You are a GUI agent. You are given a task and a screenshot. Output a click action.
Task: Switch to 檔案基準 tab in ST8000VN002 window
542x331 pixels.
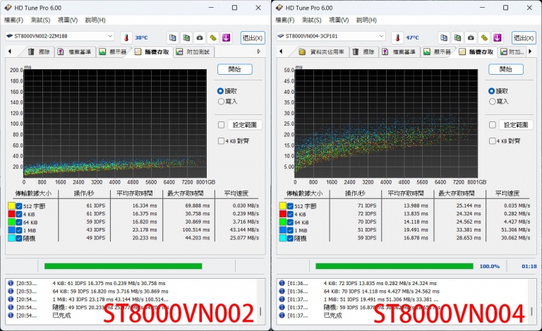(75, 52)
